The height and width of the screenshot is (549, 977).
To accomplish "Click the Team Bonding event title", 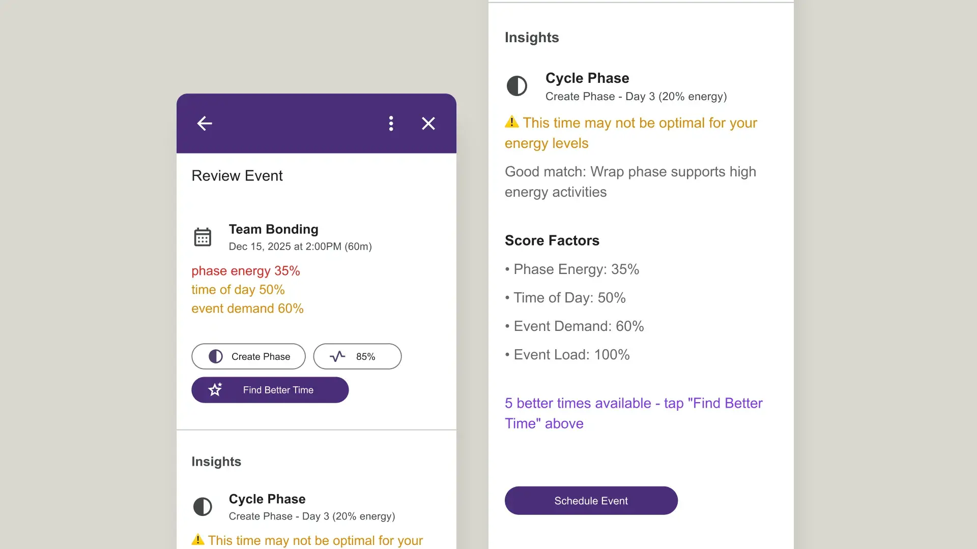I will tap(273, 229).
